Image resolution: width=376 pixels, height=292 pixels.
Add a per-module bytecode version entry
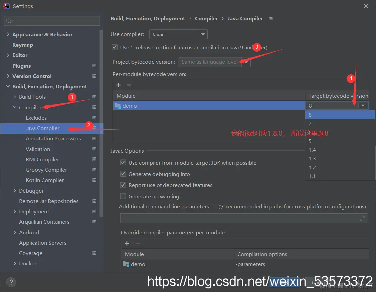(119, 85)
